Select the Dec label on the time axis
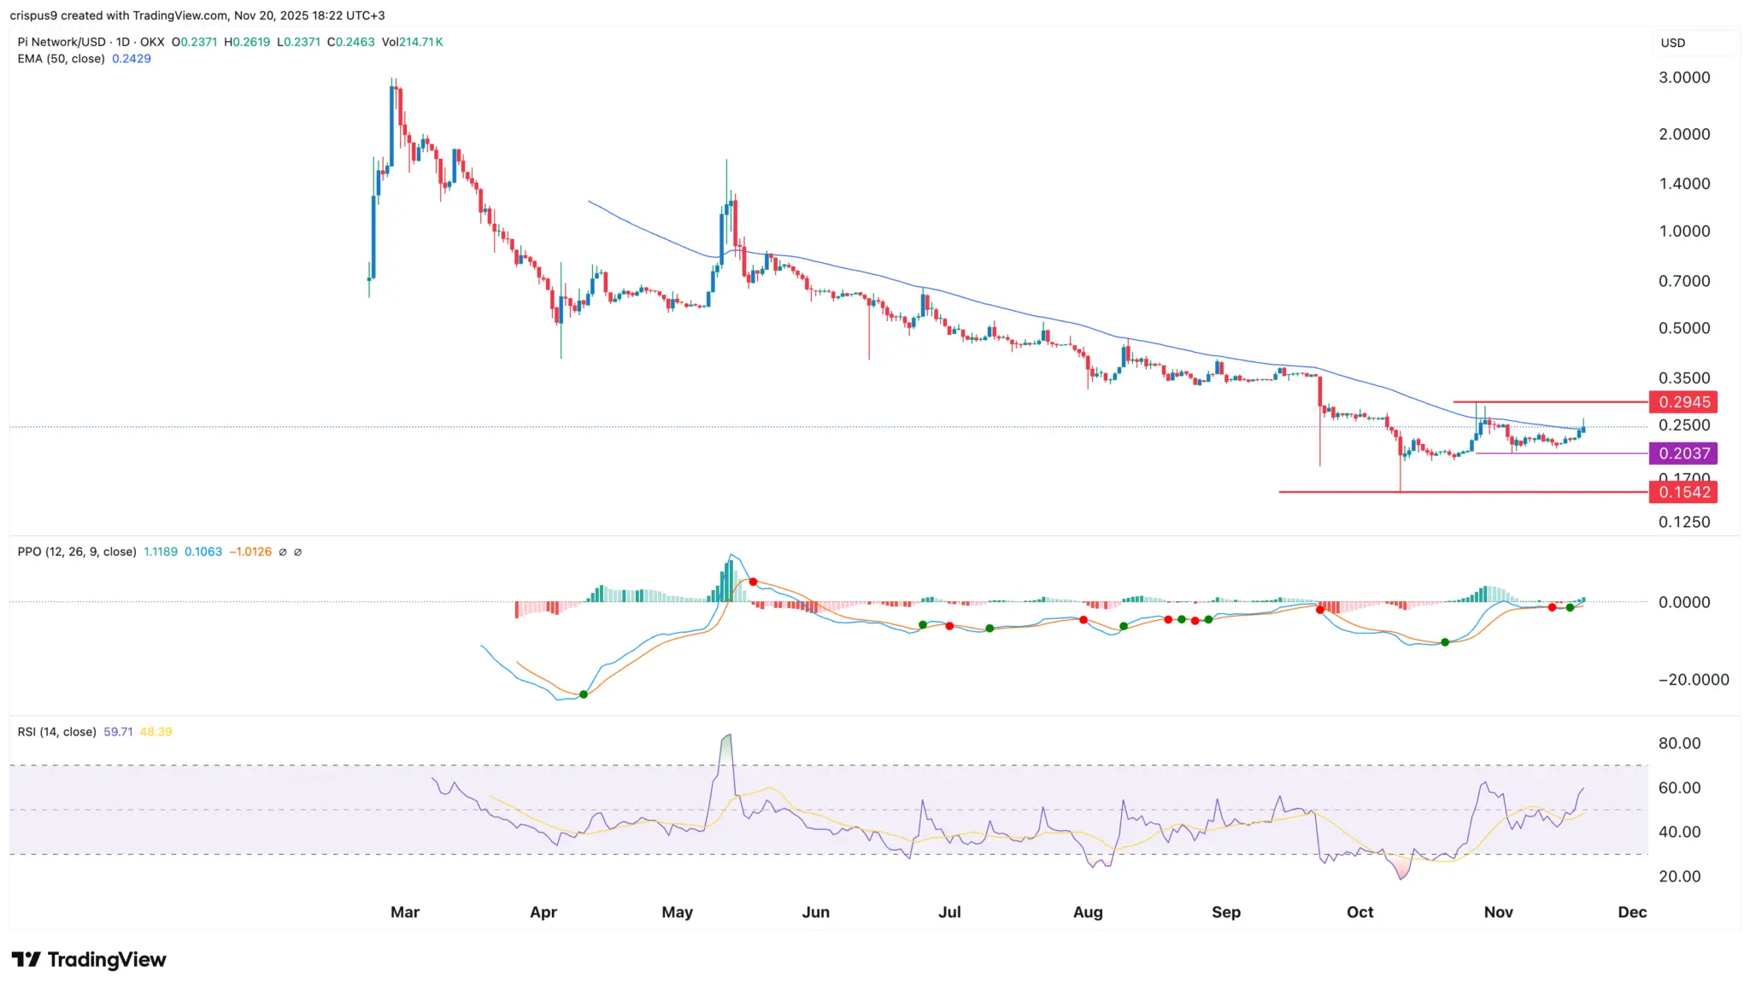1750x989 pixels. [x=1632, y=912]
